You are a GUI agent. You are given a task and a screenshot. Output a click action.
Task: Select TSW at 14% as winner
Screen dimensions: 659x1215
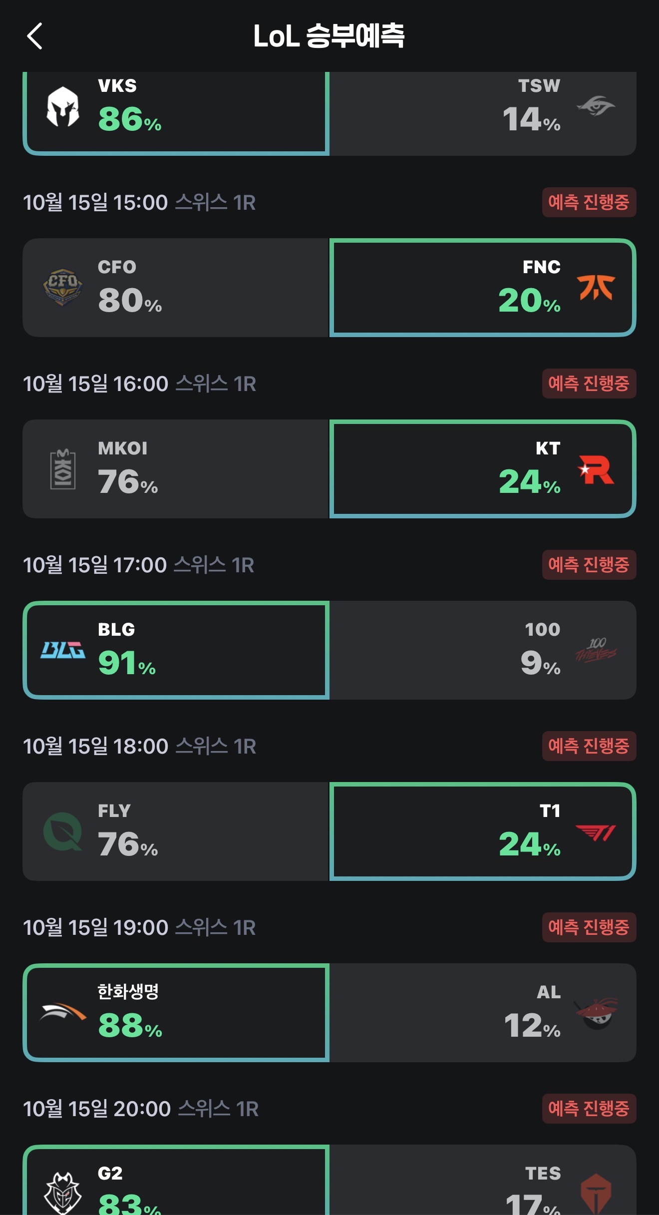pos(483,113)
